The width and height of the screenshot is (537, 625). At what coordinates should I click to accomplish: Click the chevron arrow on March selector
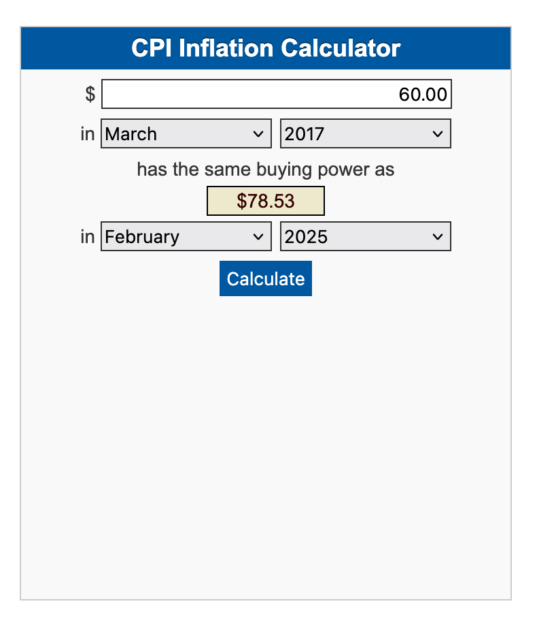[258, 134]
